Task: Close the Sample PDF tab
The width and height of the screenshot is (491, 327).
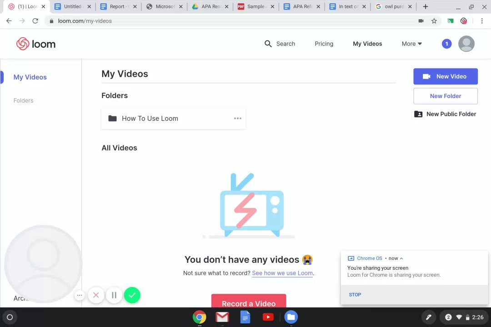Action: click(272, 6)
